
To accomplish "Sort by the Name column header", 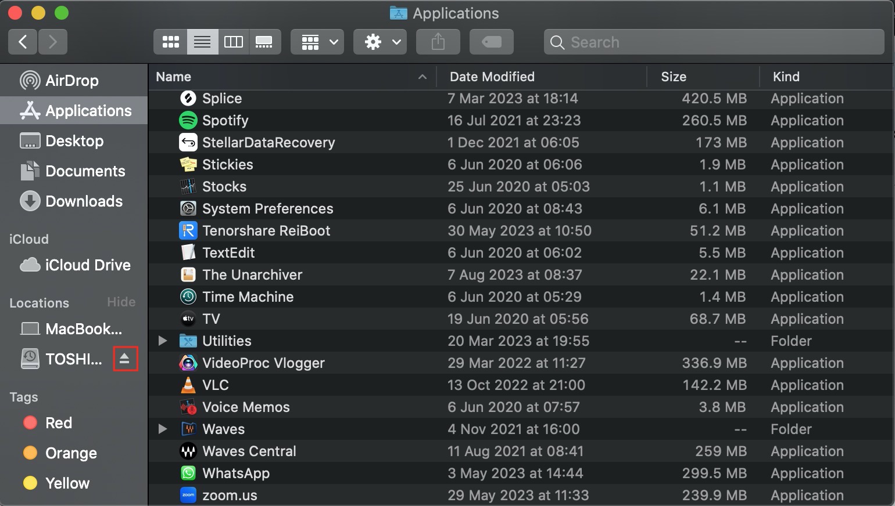I will tap(292, 77).
